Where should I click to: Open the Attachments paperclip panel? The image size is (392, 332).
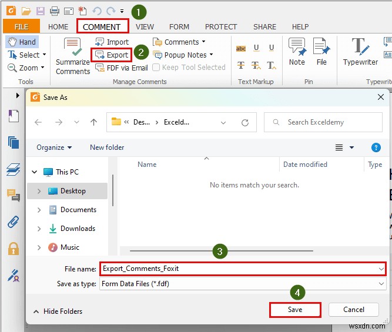tap(14, 222)
